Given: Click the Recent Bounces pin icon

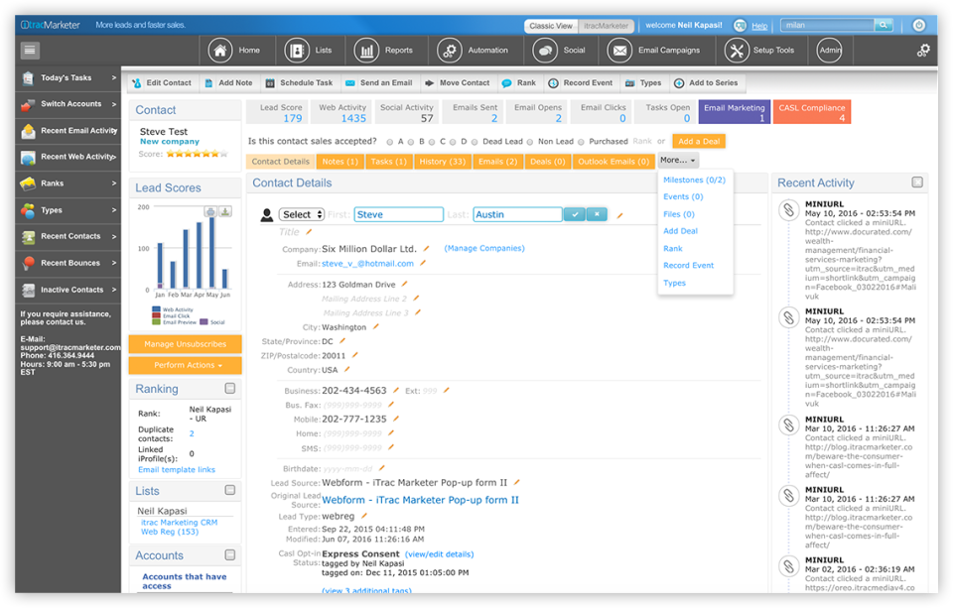Looking at the screenshot, I should (x=28, y=263).
